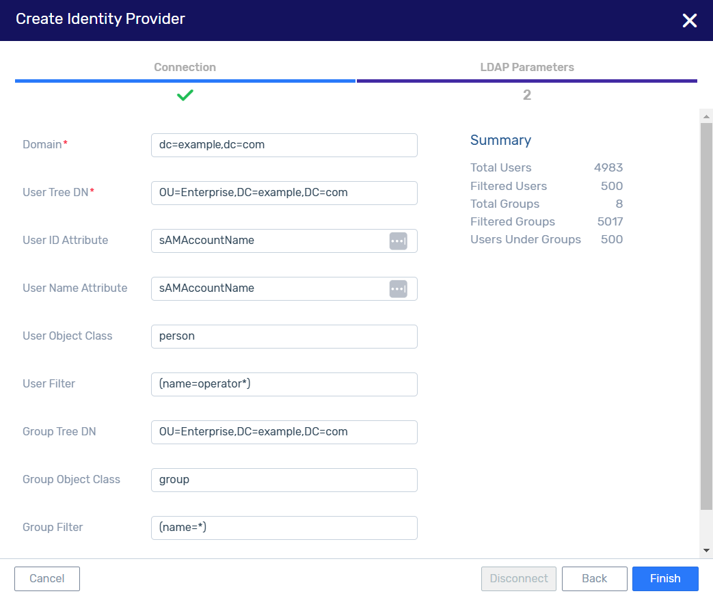The width and height of the screenshot is (713, 598).
Task: Click the Summary heading
Action: coord(500,140)
